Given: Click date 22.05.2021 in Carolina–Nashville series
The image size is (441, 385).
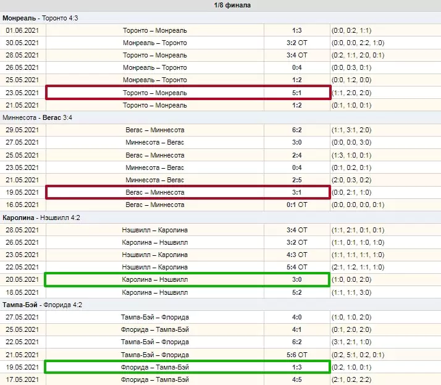Looking at the screenshot, I should click(22, 268).
